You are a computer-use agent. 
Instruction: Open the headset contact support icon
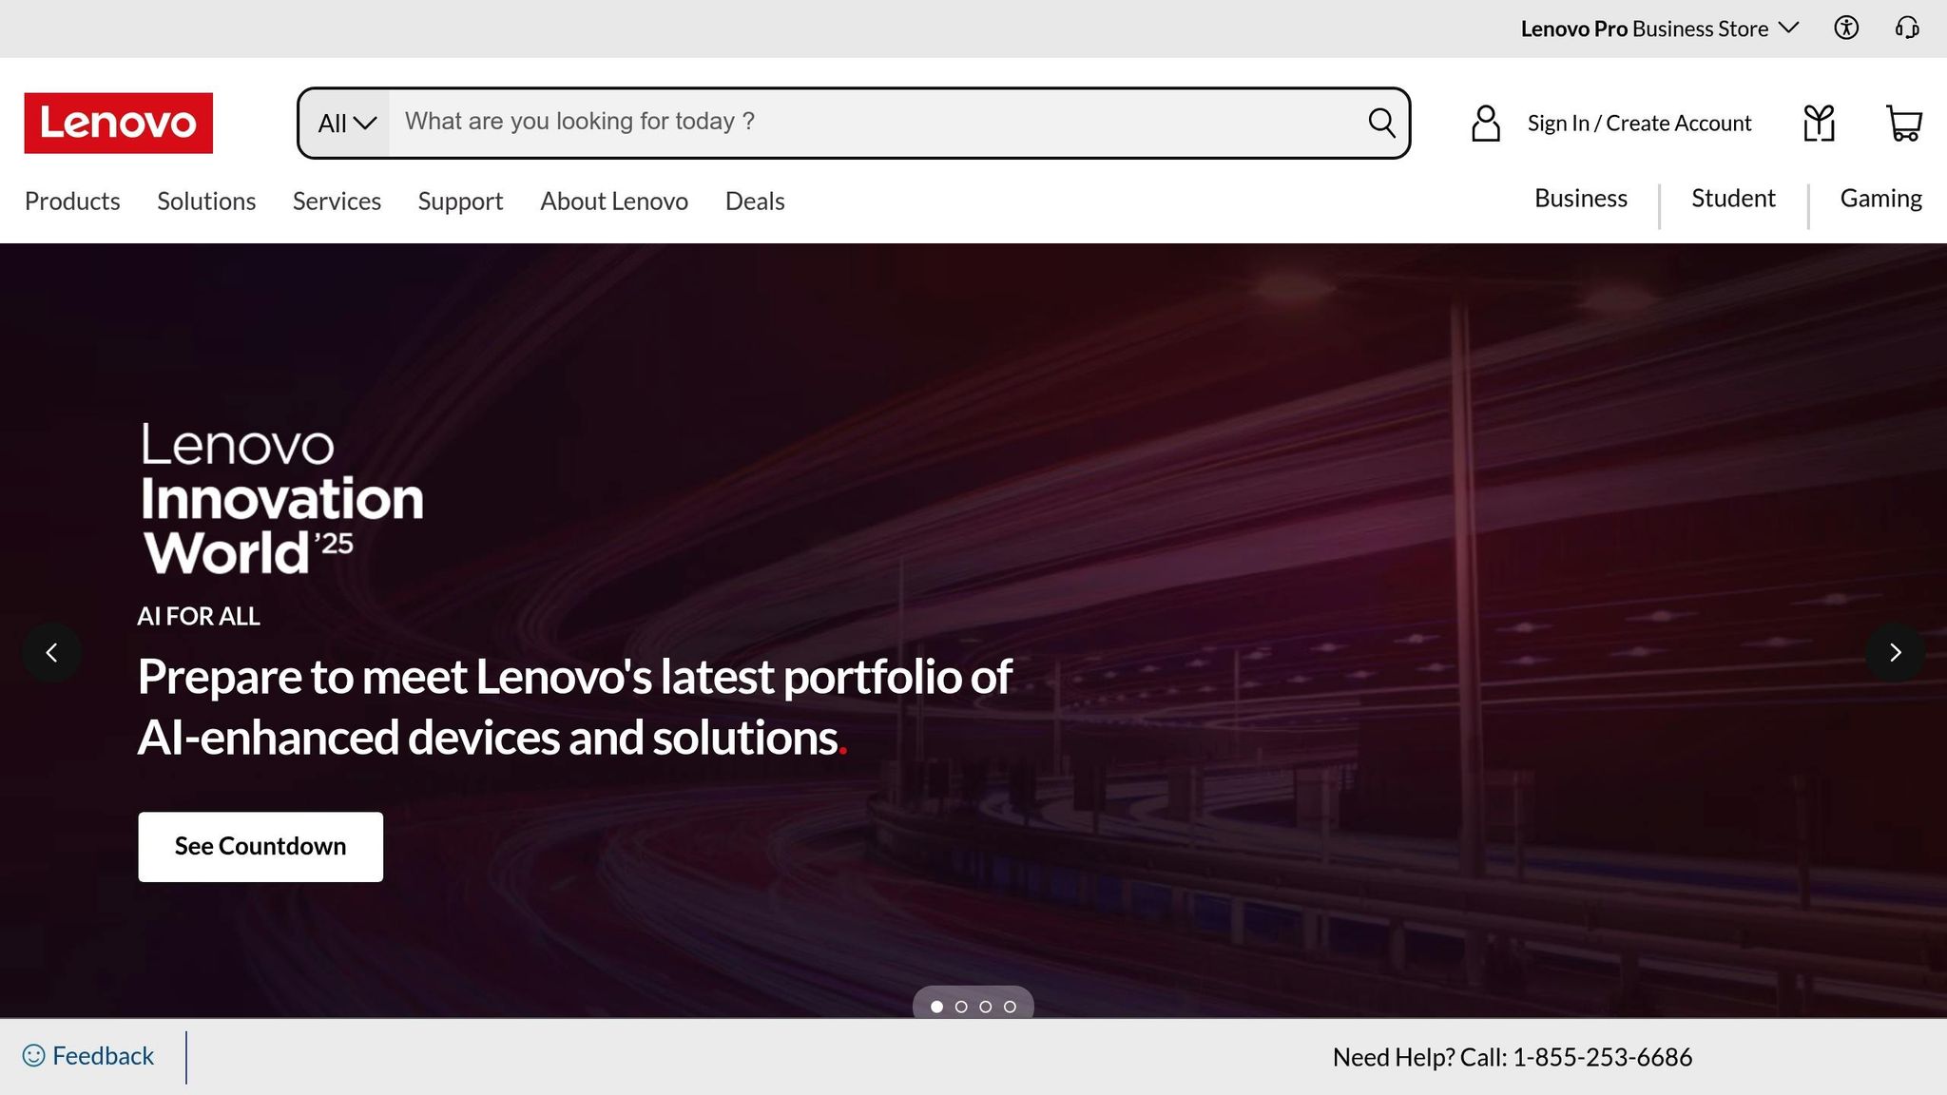[x=1907, y=29]
